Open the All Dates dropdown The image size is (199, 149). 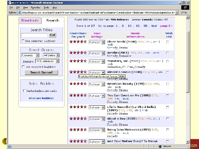[x=51, y=55]
